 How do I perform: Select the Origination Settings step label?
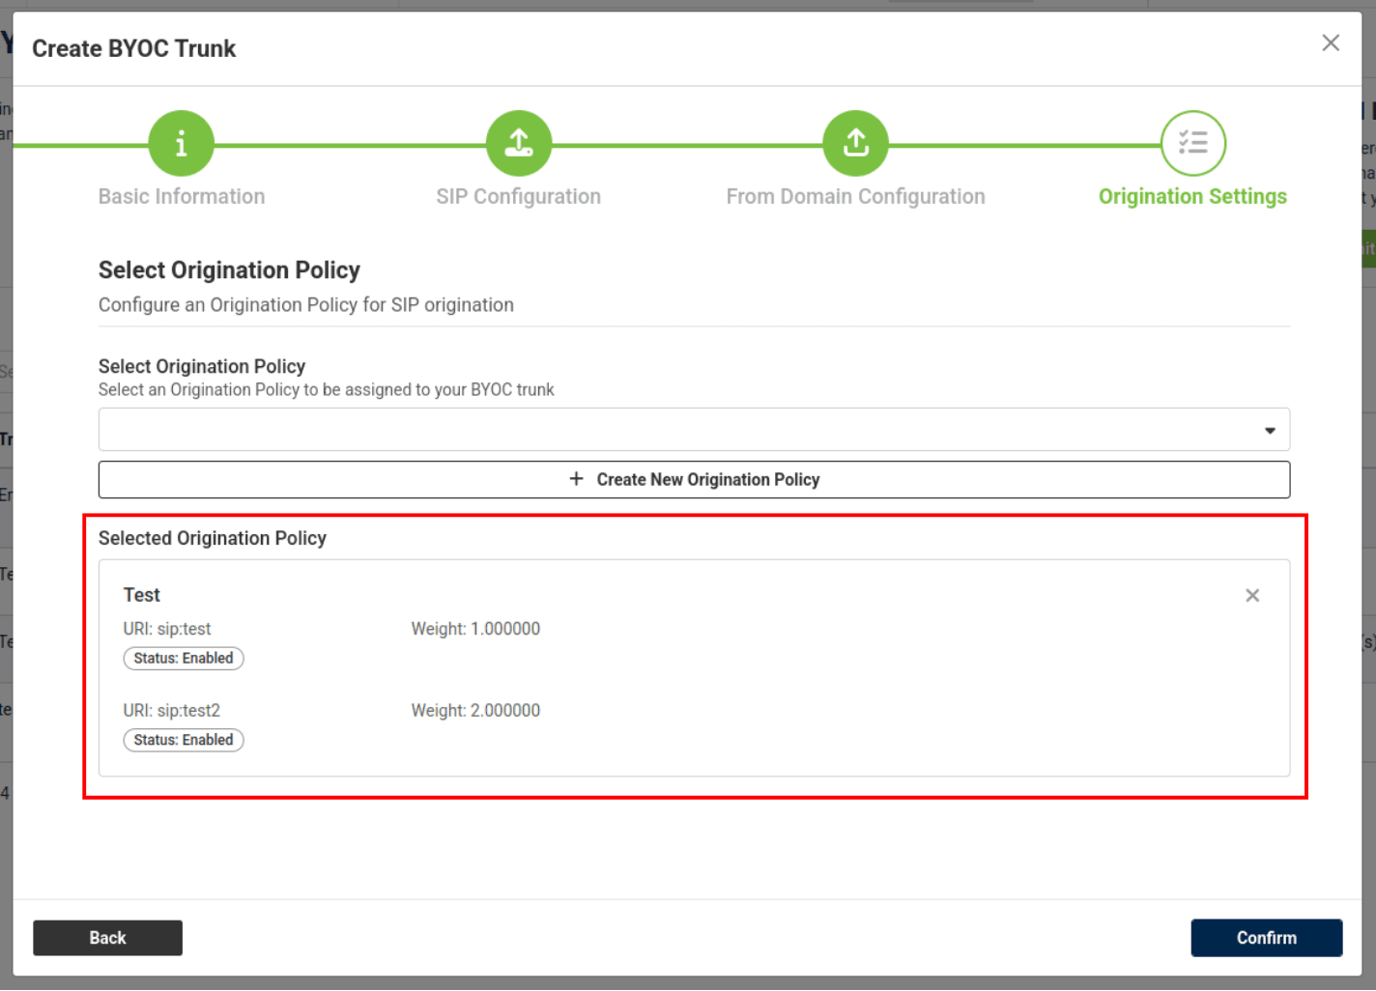pyautogui.click(x=1191, y=197)
